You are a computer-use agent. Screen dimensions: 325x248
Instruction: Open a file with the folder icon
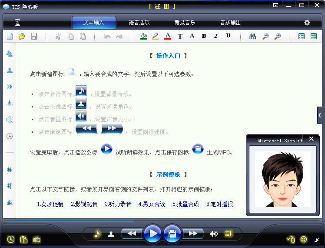coord(22,36)
